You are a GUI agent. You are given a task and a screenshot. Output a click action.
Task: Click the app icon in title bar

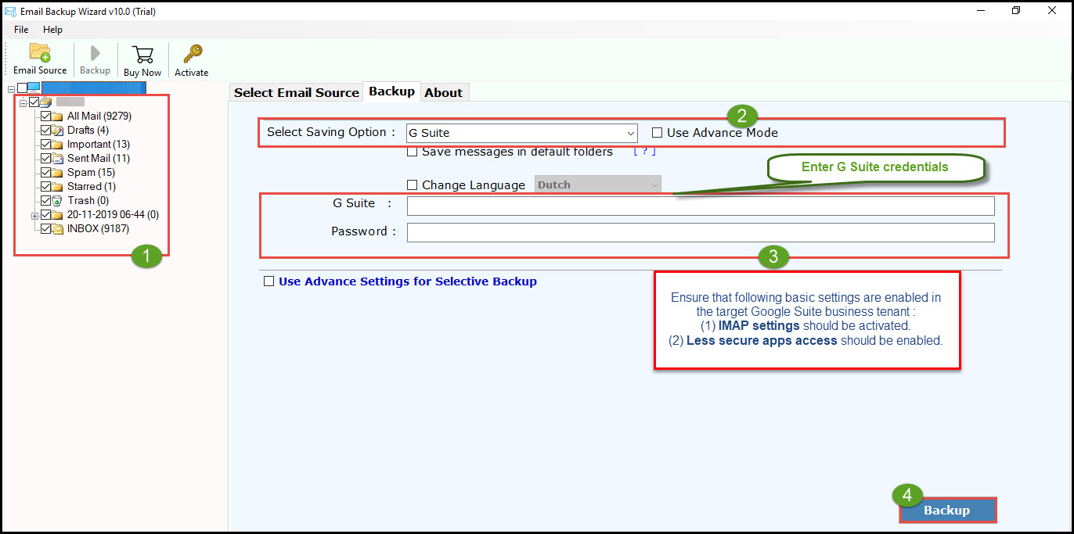[x=9, y=10]
